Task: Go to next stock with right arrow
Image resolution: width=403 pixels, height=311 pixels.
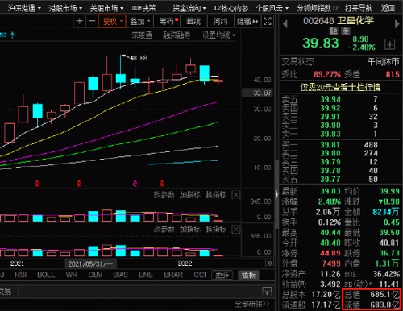Action: (397, 24)
